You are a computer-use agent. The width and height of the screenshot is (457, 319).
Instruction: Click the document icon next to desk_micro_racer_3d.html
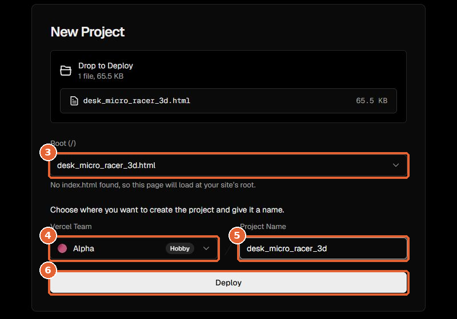coord(74,101)
